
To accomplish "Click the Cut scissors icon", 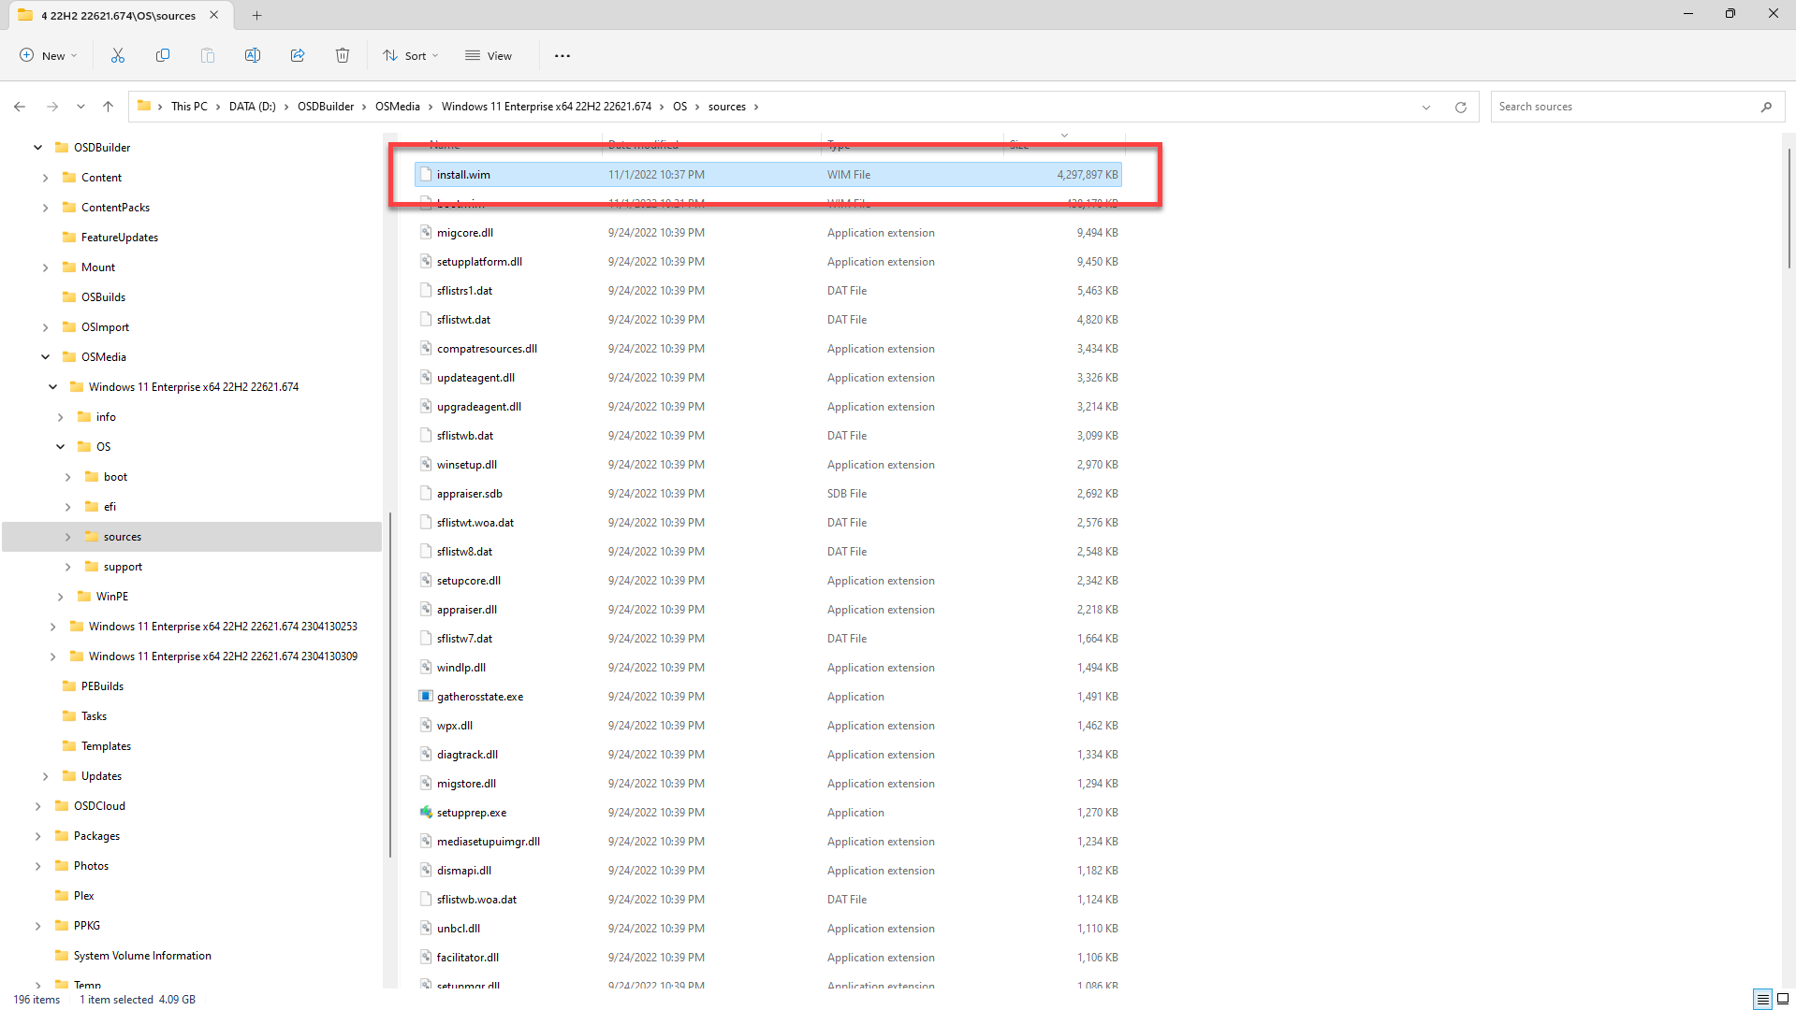I will click(x=118, y=56).
